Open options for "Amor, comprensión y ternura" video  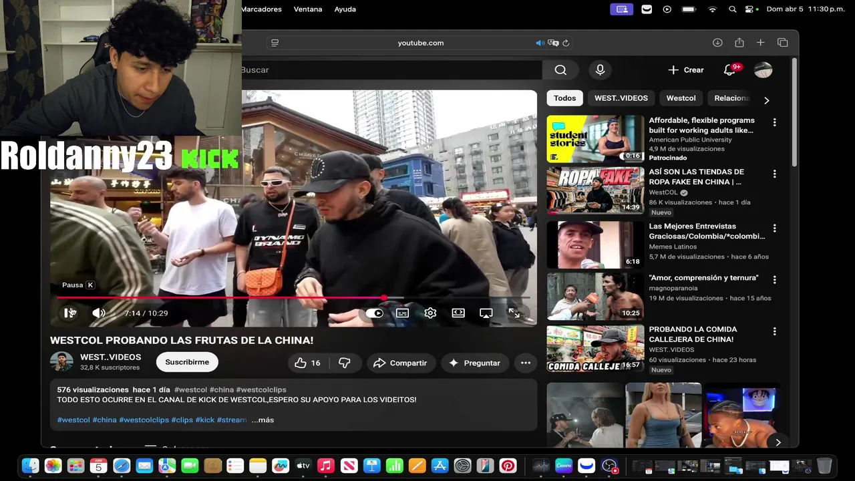[774, 279]
